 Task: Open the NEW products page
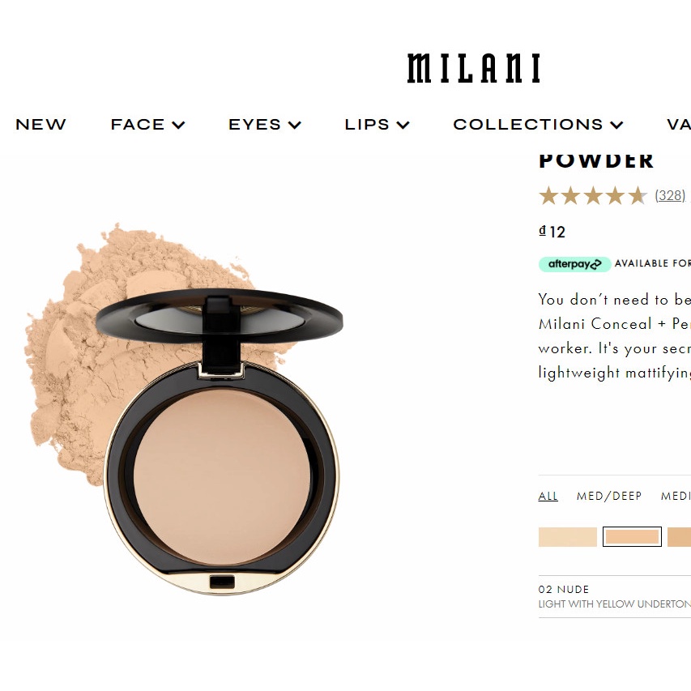[x=41, y=125]
